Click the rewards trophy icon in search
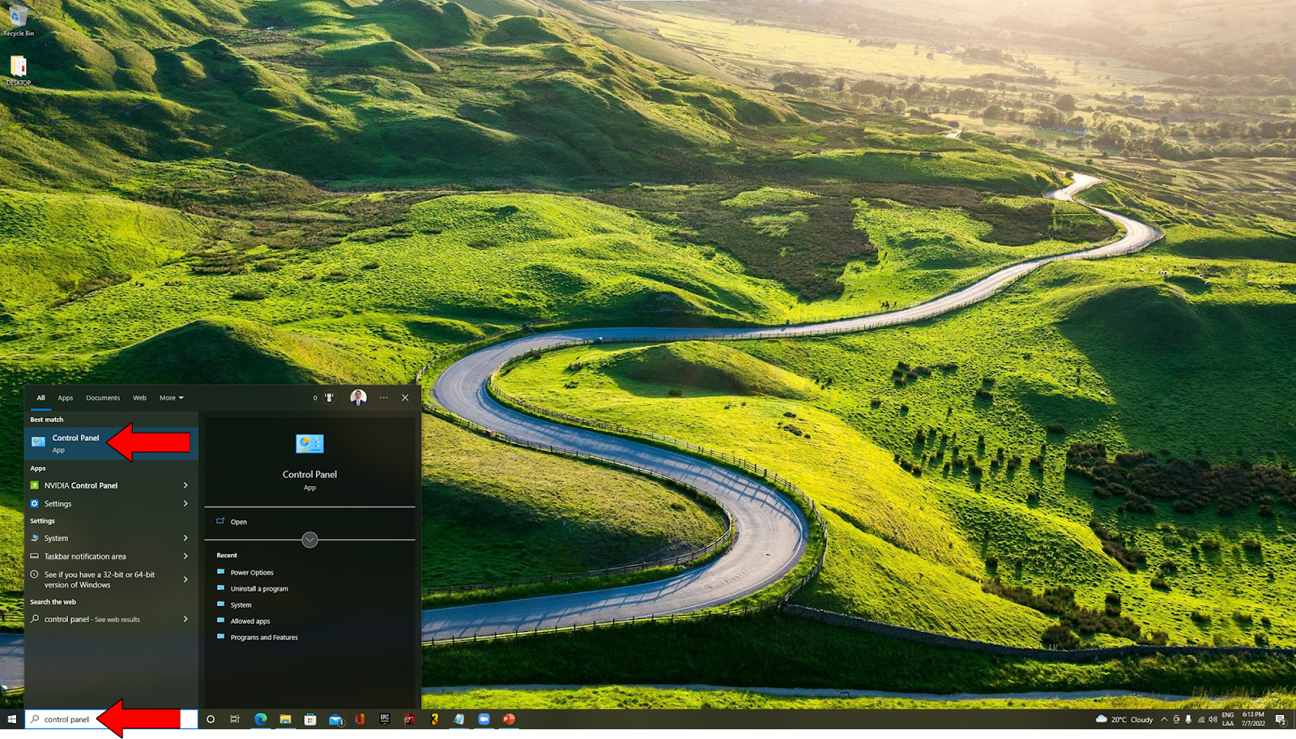Screen dimensions: 1296x739 click(329, 398)
